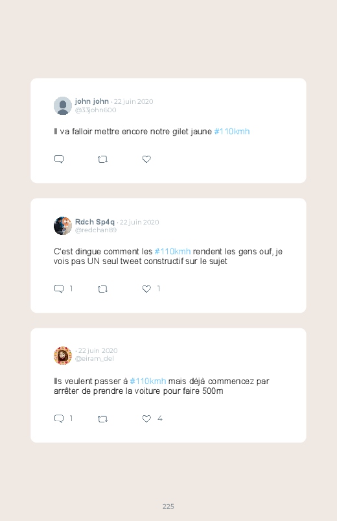
Task: Retweet Rdch Sp4q's tweet
Action: 102,289
